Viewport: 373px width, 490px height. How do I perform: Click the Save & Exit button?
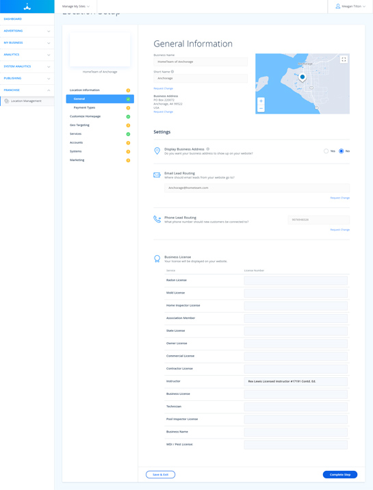pyautogui.click(x=161, y=474)
